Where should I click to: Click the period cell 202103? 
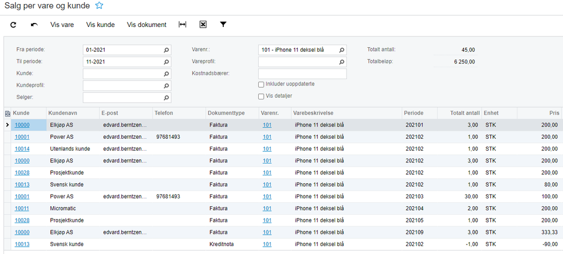point(419,196)
